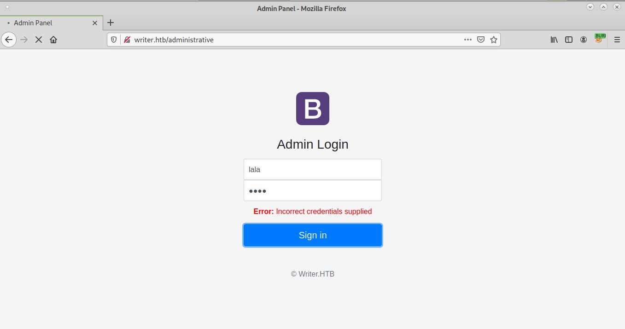
Task: Select the Admin Panel tab
Action: pos(46,23)
